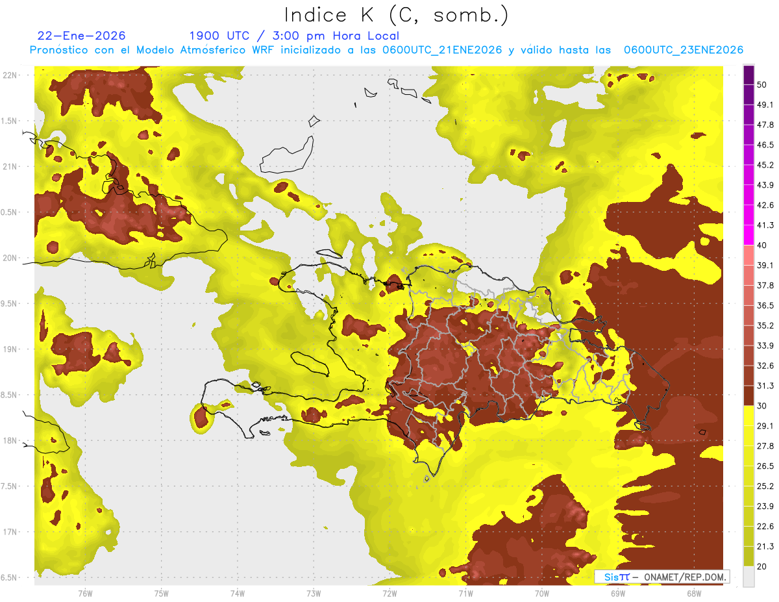Click the colorbar value "20"
This screenshot has height=602, width=779.
(x=763, y=566)
